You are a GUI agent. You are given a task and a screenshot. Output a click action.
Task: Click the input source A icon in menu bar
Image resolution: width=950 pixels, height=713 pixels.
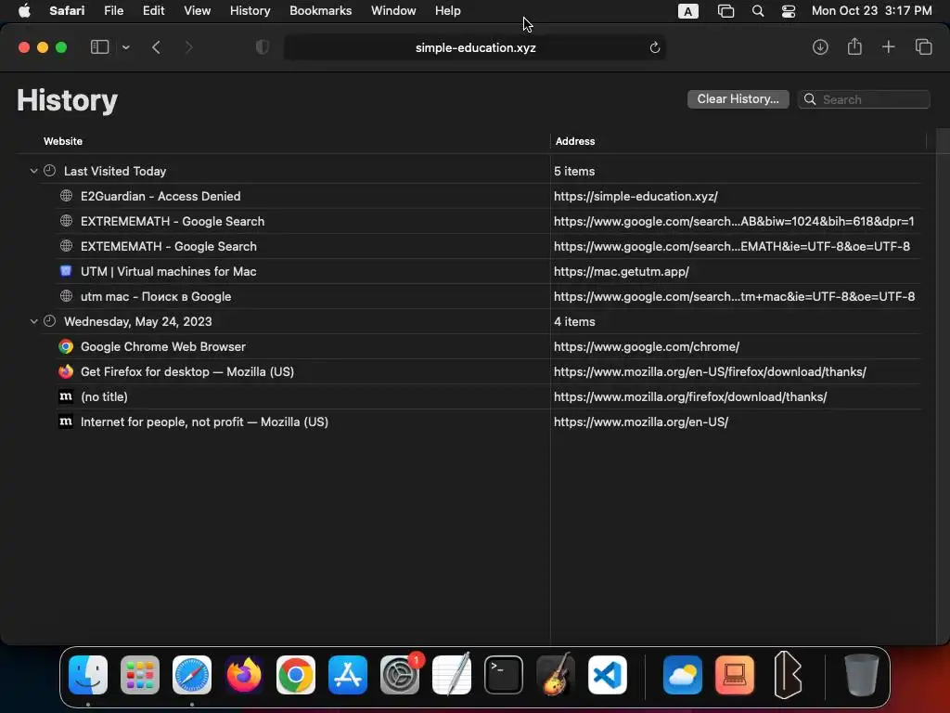[x=687, y=11]
